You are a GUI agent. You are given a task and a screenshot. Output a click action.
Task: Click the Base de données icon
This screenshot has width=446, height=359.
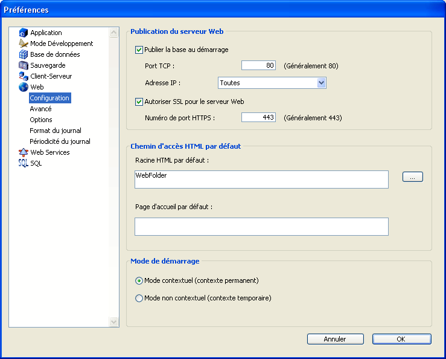24,54
